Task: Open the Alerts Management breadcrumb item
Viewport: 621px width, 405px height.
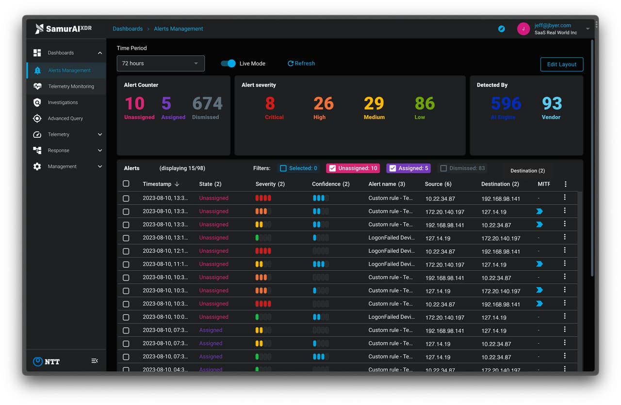Action: click(x=178, y=29)
